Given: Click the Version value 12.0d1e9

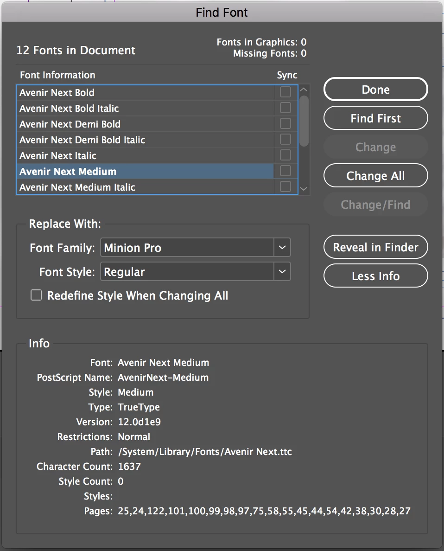Looking at the screenshot, I should (140, 422).
